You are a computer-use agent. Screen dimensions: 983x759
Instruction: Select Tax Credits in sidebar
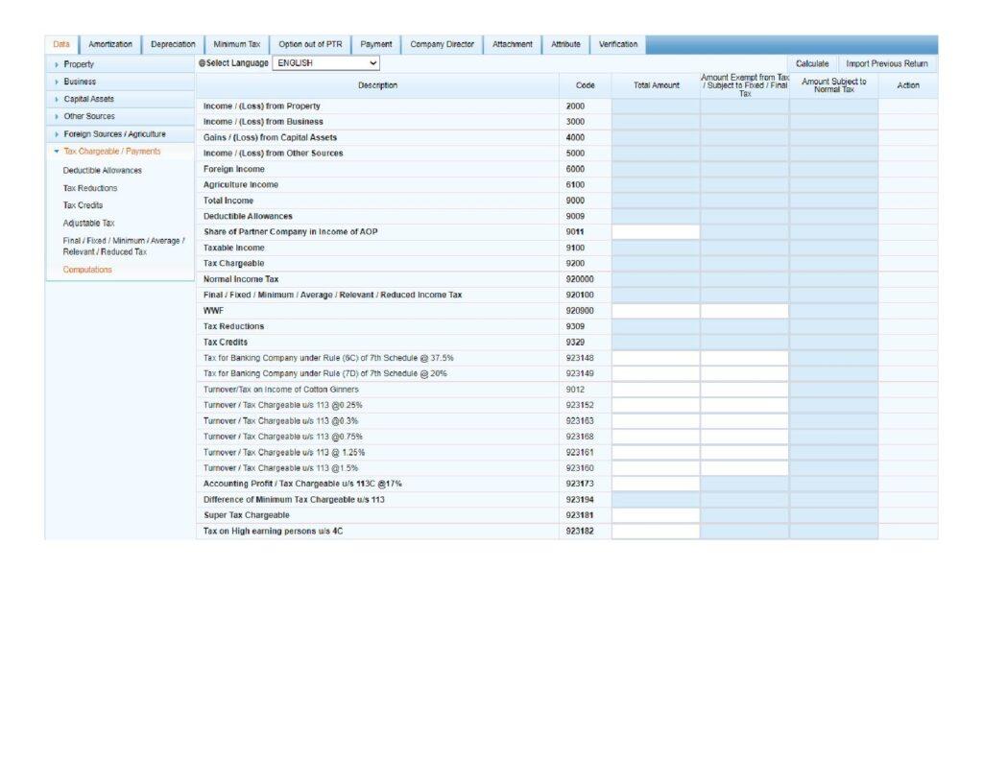click(83, 205)
